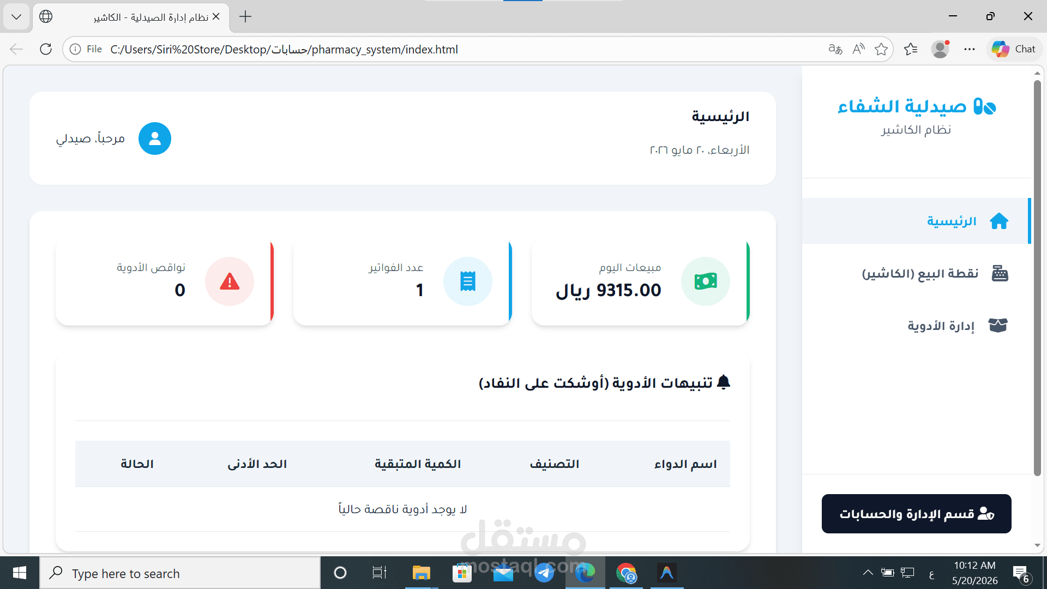Screen dimensions: 1047x589
Task: Open the notification center icon
Action: (1021, 574)
